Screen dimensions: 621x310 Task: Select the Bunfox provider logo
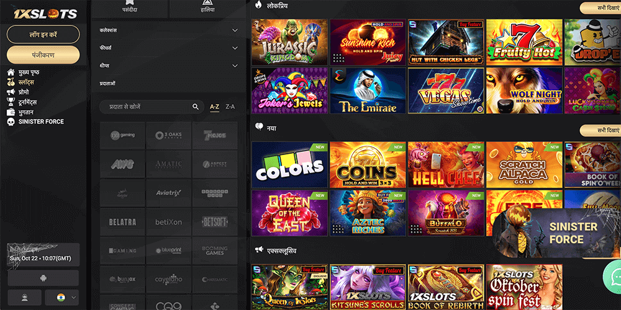123,280
